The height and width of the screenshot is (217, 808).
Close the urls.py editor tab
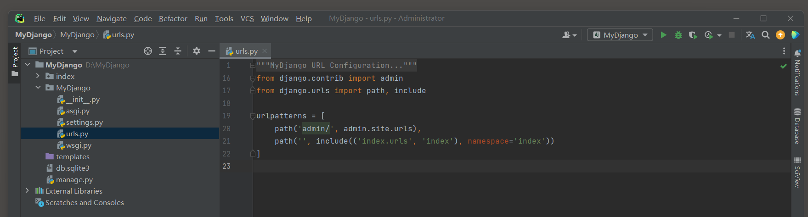(265, 51)
